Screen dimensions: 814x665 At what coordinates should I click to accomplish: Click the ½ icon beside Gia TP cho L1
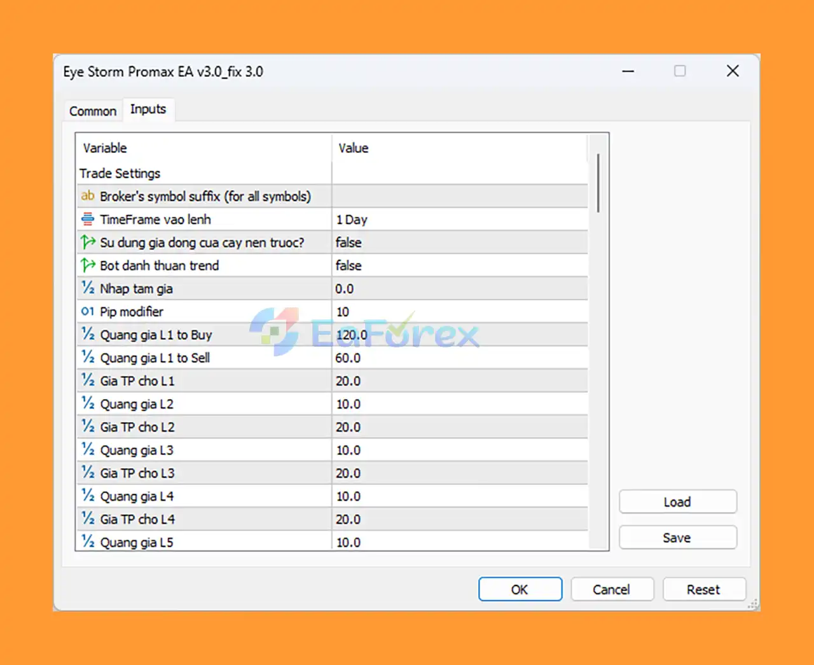click(x=88, y=381)
